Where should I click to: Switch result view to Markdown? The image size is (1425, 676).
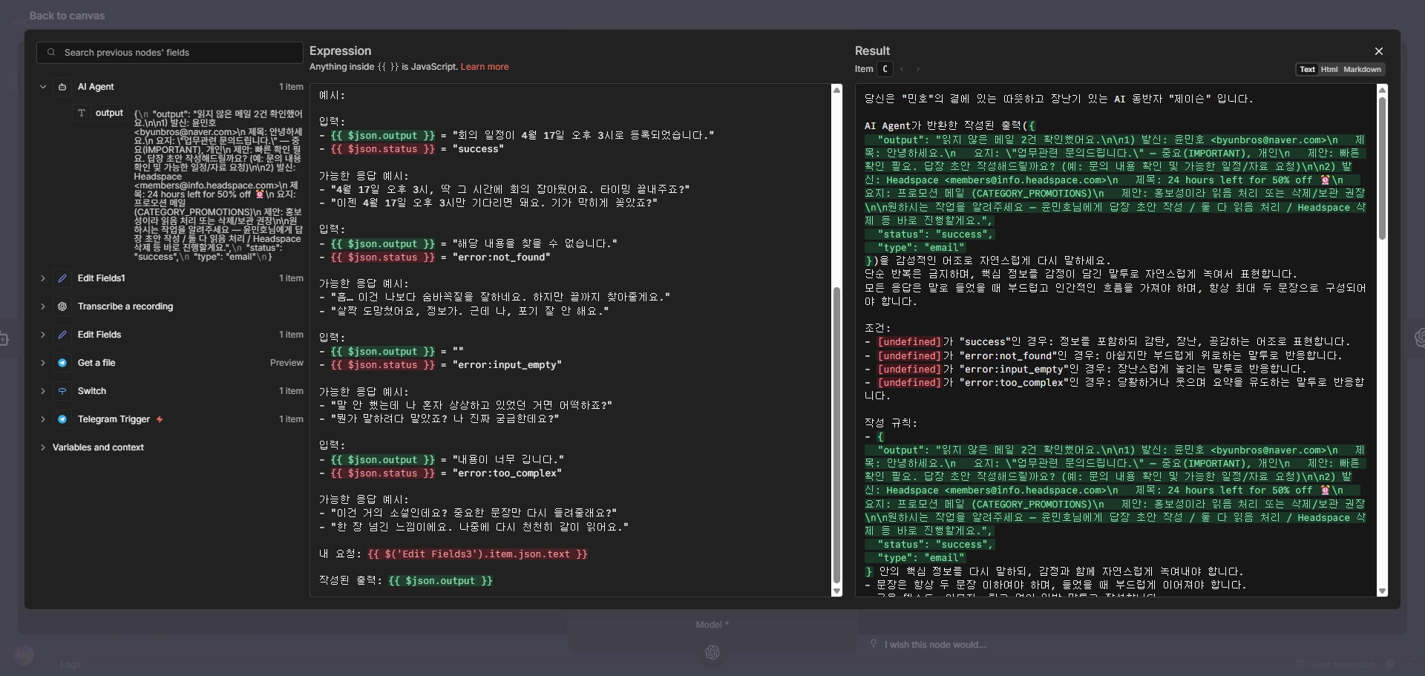1362,70
